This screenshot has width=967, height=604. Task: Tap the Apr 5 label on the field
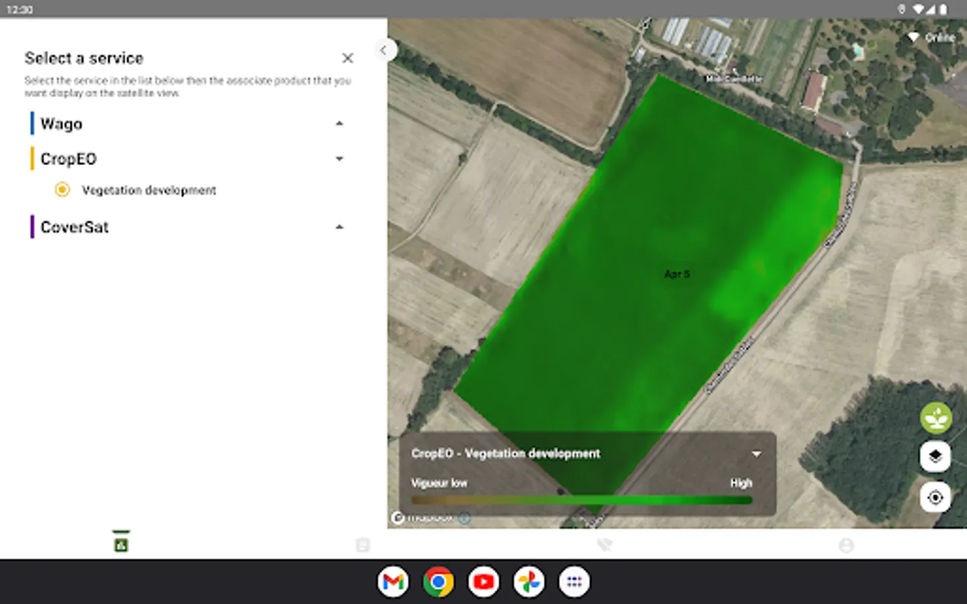pos(676,274)
